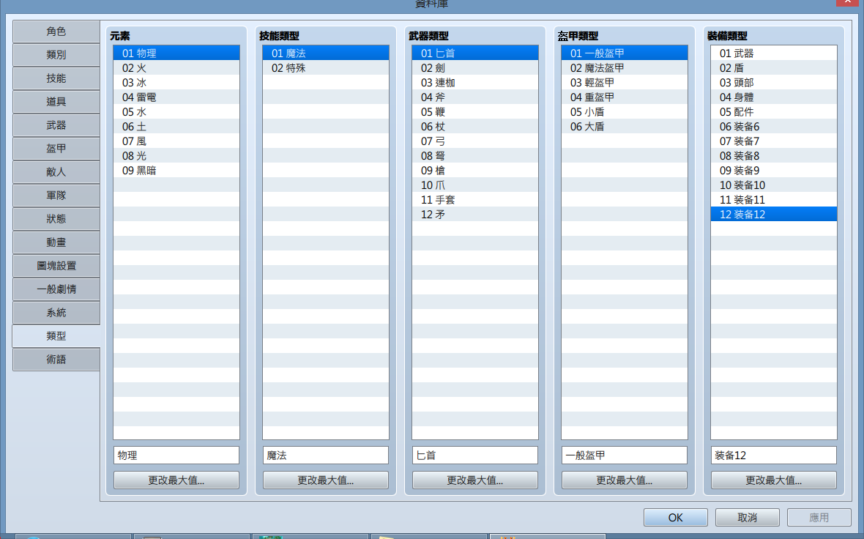Select equipment type 03 頭部
This screenshot has width=864, height=539.
click(x=774, y=82)
